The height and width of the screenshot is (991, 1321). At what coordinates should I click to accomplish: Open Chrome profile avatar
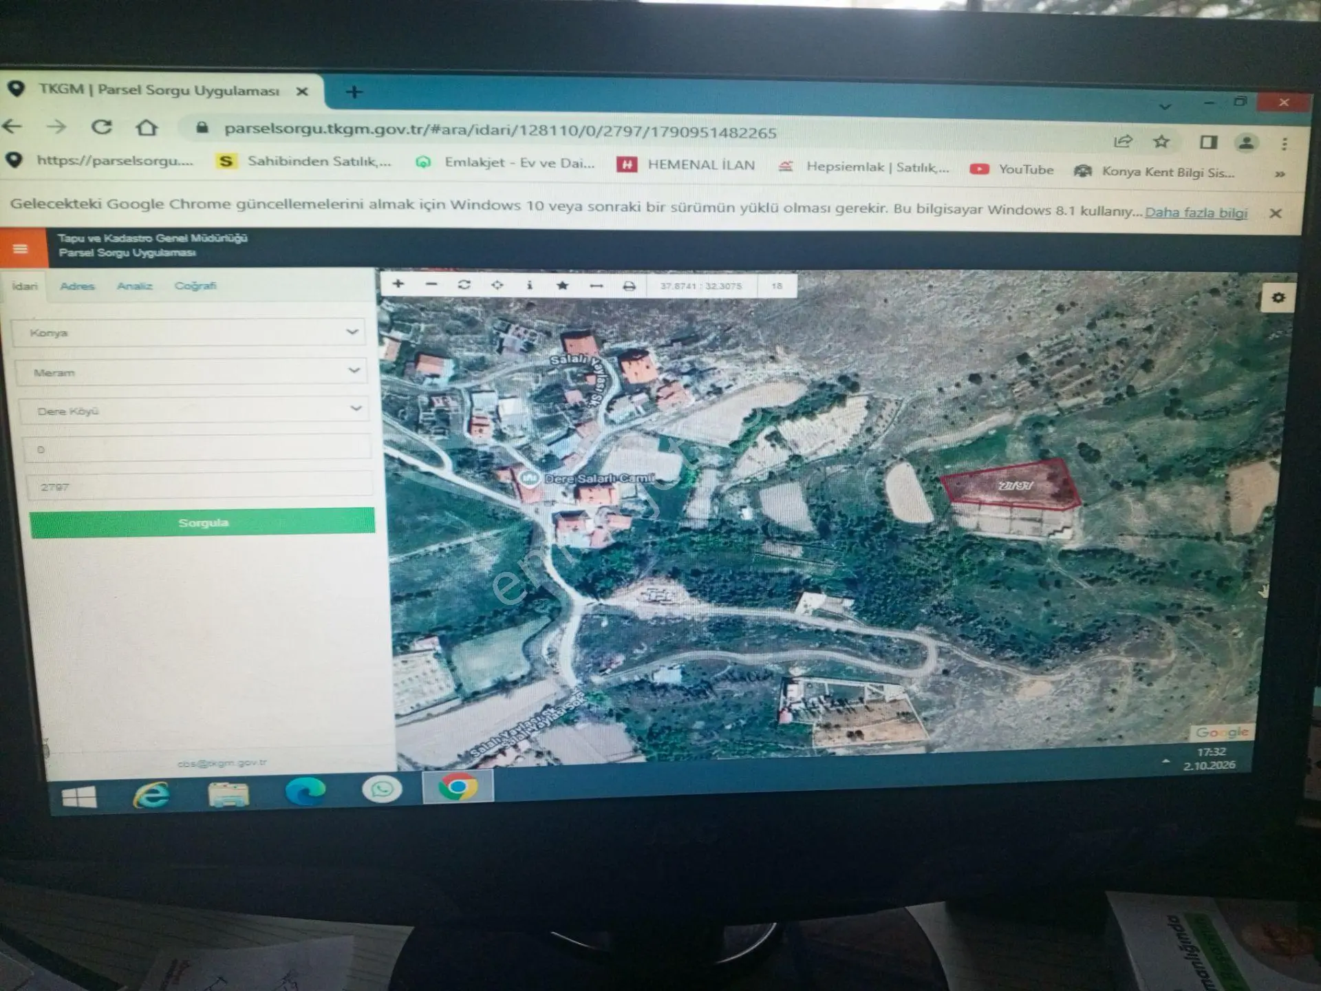point(1246,143)
